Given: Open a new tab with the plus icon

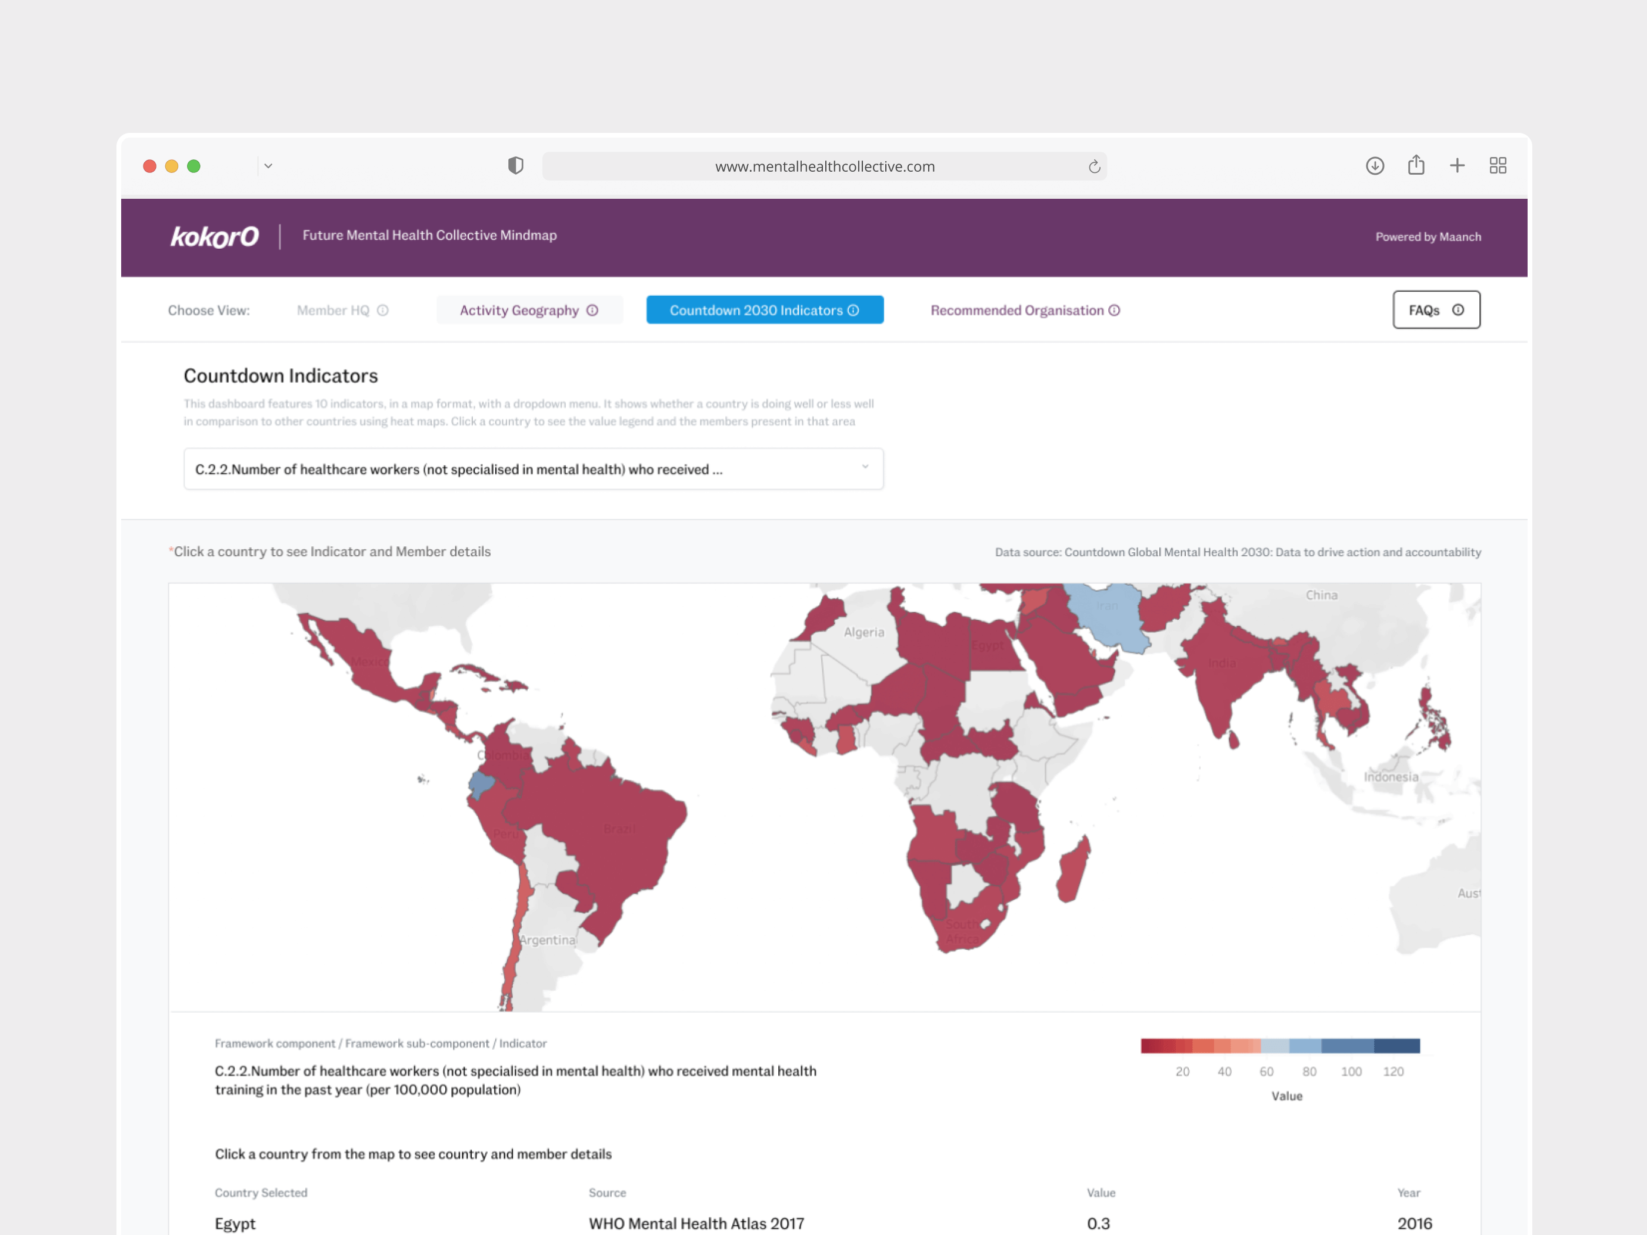Looking at the screenshot, I should (x=1456, y=165).
